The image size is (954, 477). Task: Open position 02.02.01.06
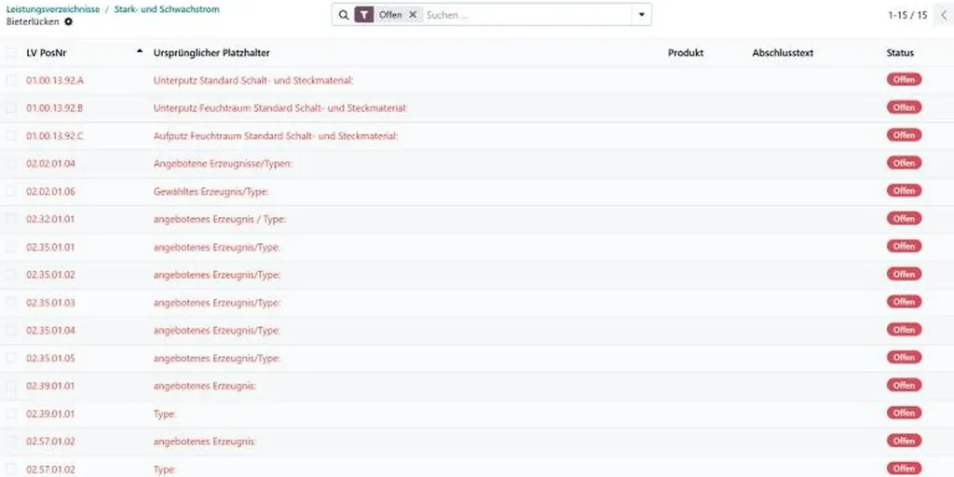[x=50, y=192]
